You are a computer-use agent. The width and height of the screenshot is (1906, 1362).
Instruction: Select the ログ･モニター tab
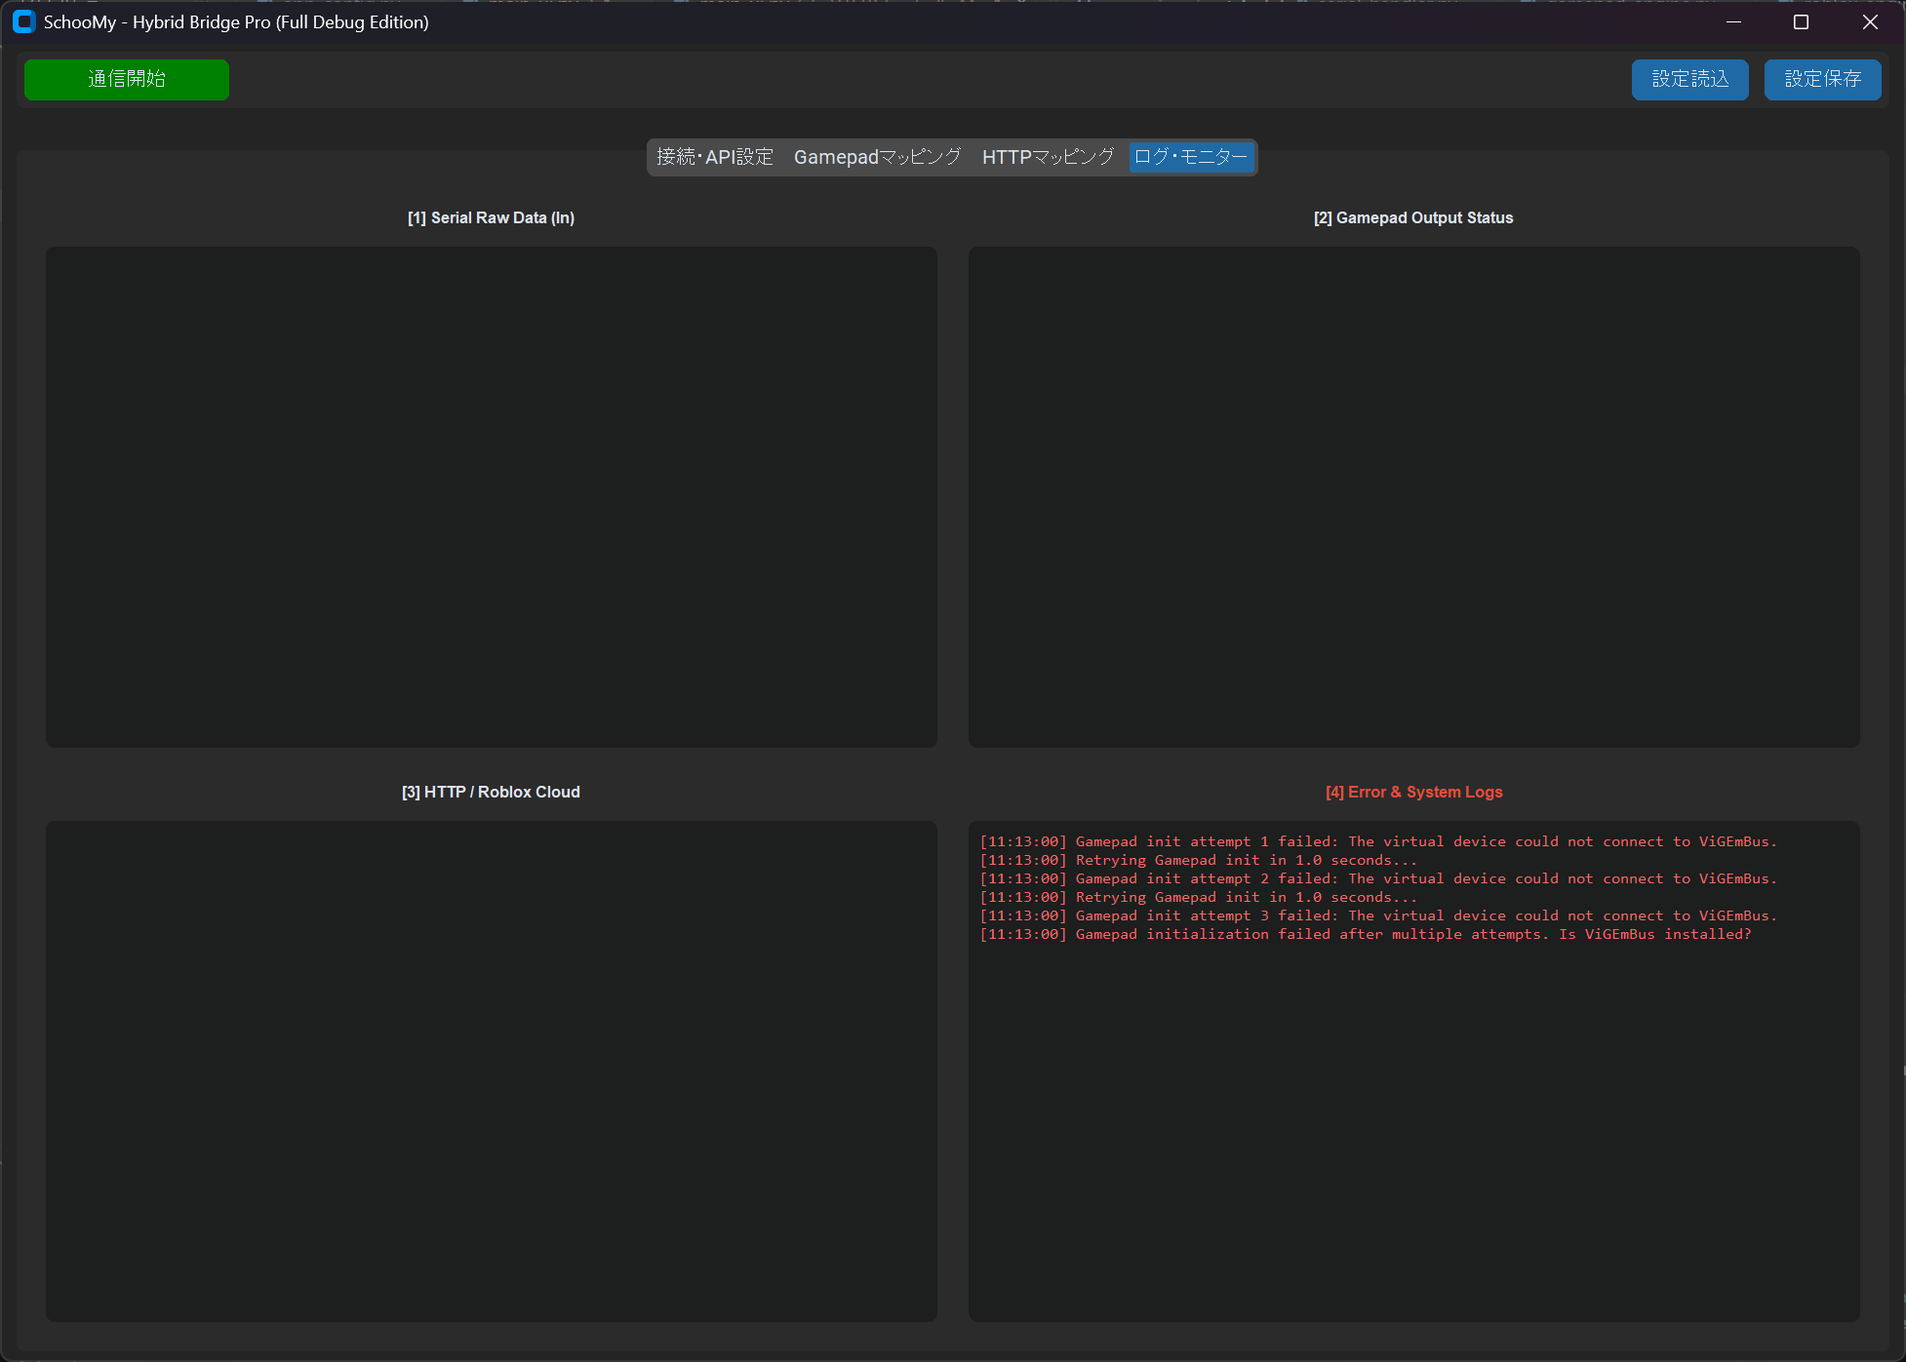click(1191, 157)
